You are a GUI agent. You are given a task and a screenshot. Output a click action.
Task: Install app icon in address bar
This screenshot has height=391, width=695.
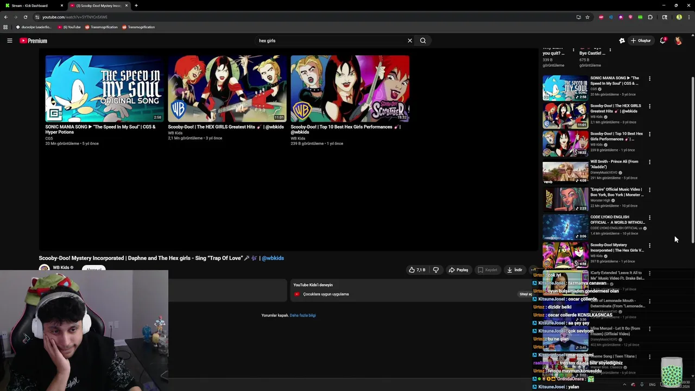(x=578, y=17)
